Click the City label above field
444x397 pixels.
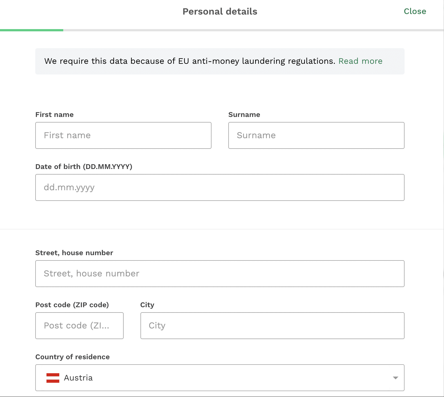click(x=147, y=305)
